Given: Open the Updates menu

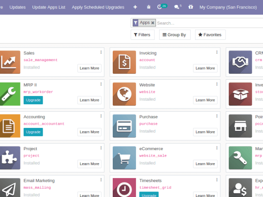Looking at the screenshot, I should pos(18,7).
